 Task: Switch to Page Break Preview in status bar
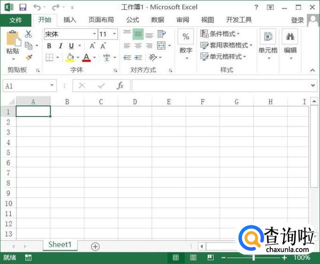click(x=210, y=257)
